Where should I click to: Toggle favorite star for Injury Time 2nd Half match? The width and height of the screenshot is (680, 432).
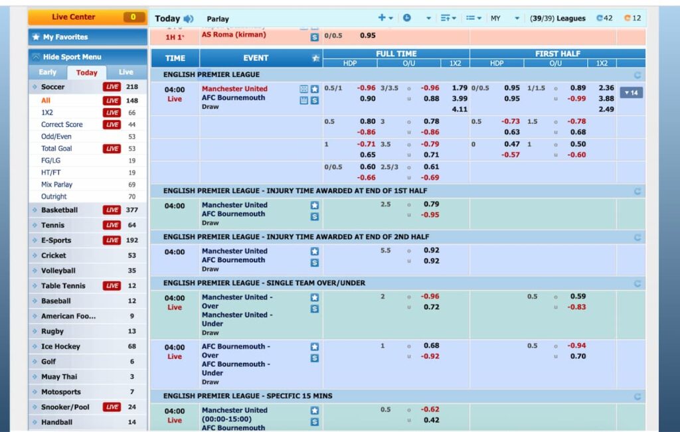[x=315, y=252]
